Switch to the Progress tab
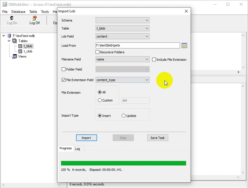 [x=65, y=148]
